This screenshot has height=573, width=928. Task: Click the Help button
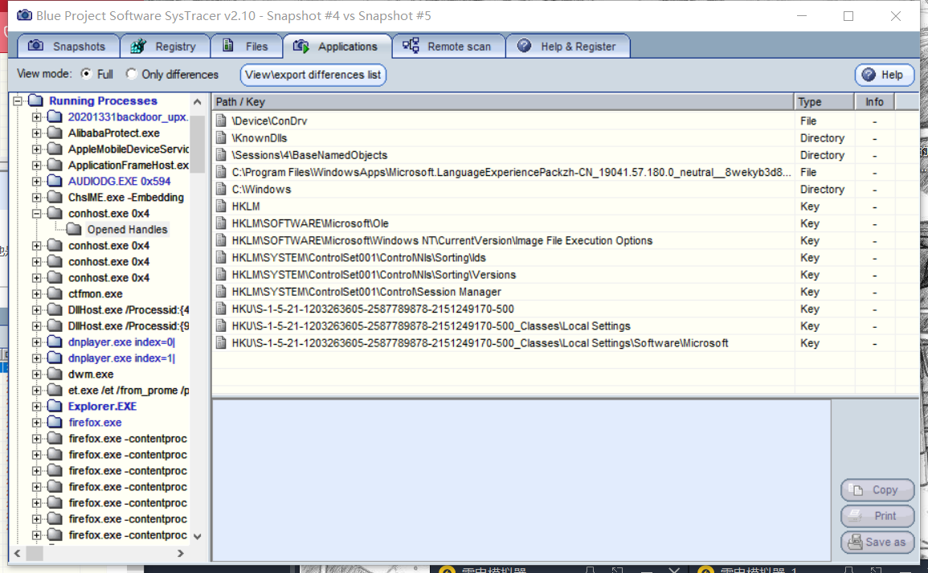coord(884,75)
